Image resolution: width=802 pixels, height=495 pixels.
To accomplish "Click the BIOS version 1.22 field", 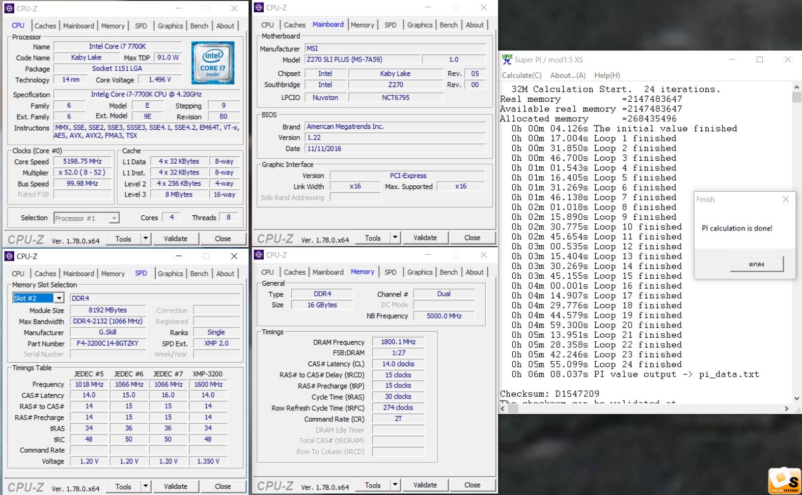I will pyautogui.click(x=395, y=138).
